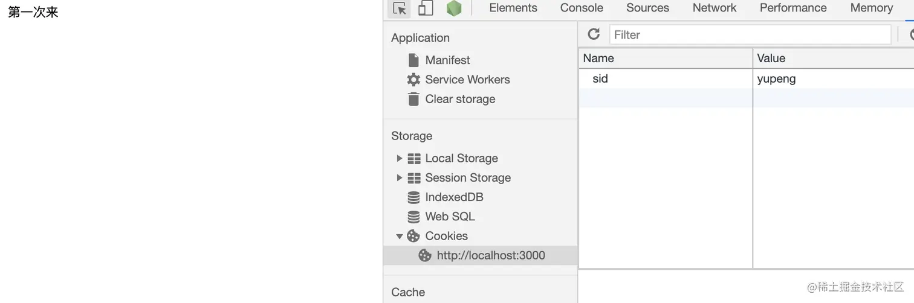Image resolution: width=914 pixels, height=303 pixels.
Task: Click the cookie Filter input field
Action: coord(750,34)
